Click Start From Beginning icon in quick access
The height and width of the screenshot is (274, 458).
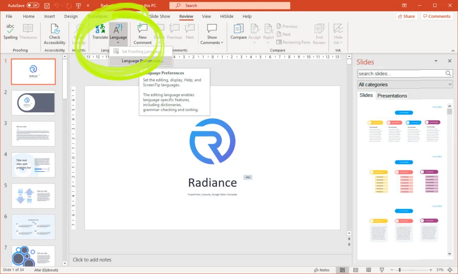pyautogui.click(x=78, y=5)
